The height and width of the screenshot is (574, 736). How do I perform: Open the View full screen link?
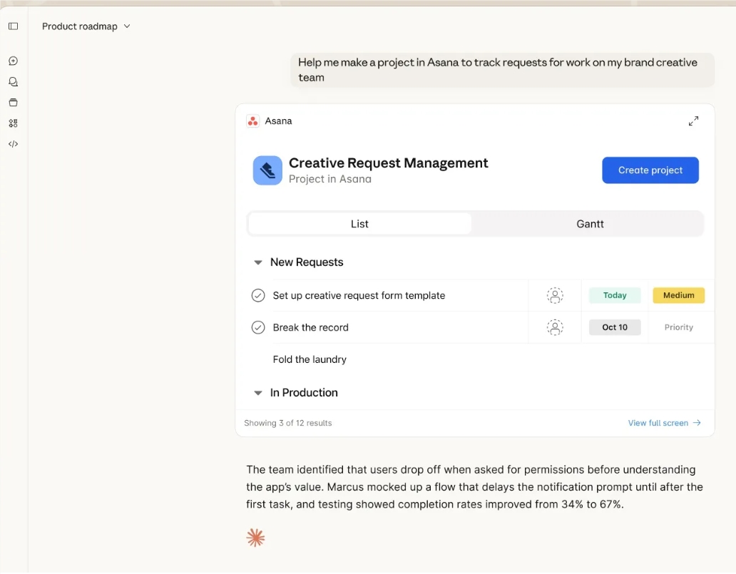[x=664, y=423]
